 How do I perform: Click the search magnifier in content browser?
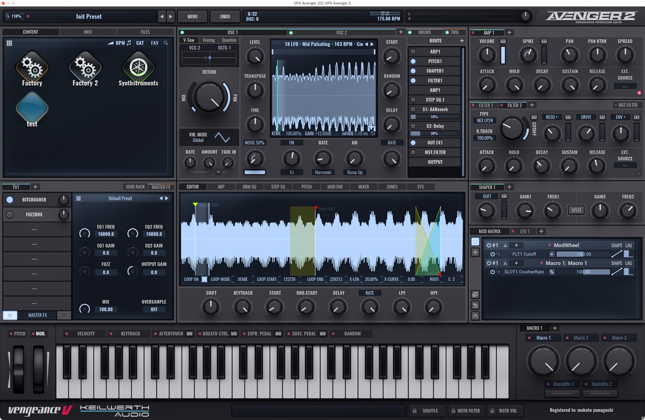click(166, 43)
